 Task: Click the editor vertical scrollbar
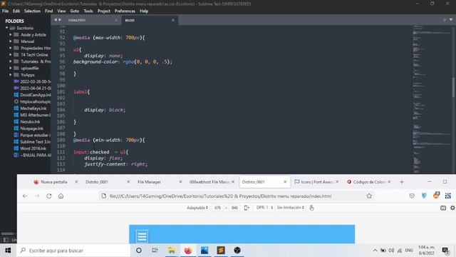tap(453, 87)
